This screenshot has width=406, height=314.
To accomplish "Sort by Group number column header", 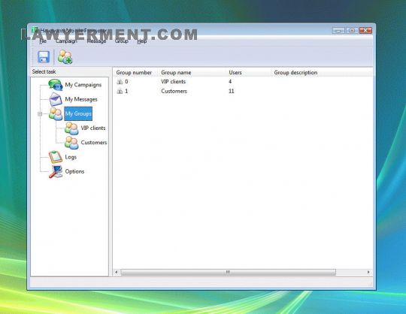I will (134, 73).
